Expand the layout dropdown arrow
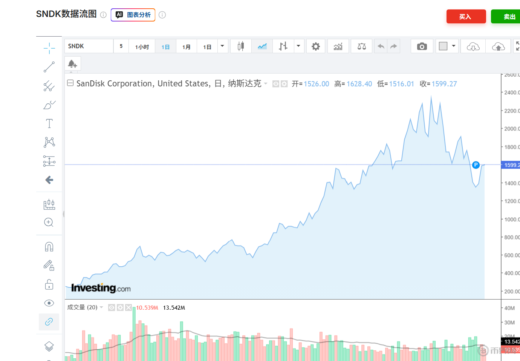Image resolution: width=520 pixels, height=361 pixels. pyautogui.click(x=454, y=46)
